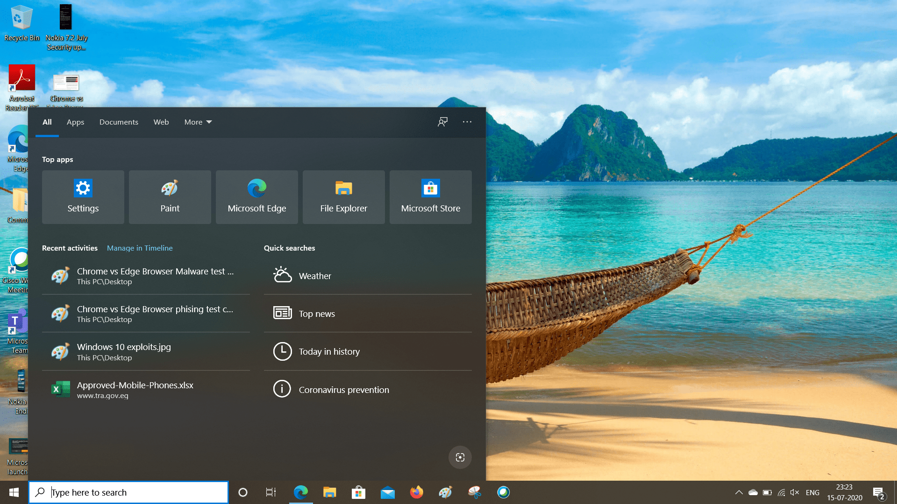Click the search feedback icon
Viewport: 897px width, 504px height.
click(442, 122)
